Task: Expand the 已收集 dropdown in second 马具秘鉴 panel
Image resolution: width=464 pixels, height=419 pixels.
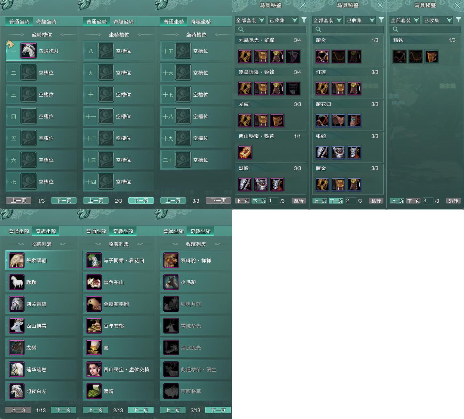Action: (360, 20)
